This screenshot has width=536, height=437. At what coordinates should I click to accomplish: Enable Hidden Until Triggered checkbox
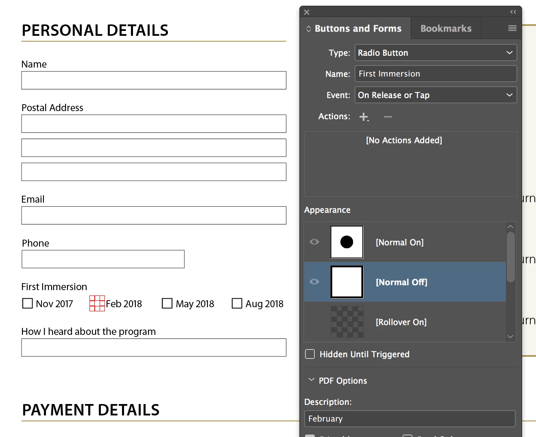(310, 354)
